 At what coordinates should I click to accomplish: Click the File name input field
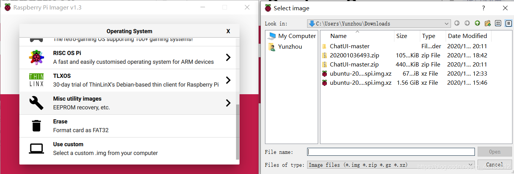[391, 152]
